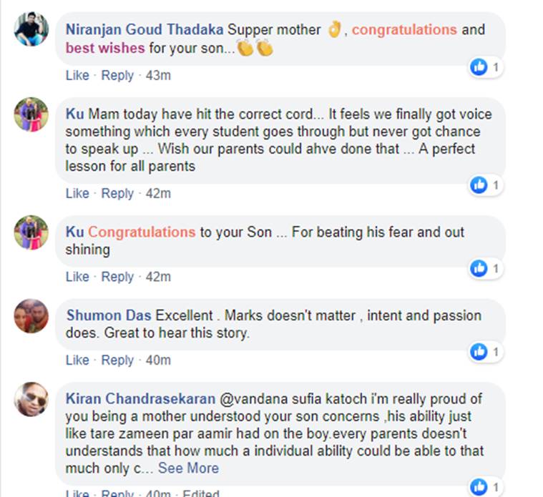543x497 pixels.
Task: Click 'best wishes' highlighted text
Action: point(105,49)
